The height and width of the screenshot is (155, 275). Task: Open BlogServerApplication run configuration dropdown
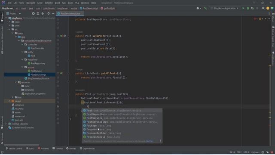(x=224, y=8)
